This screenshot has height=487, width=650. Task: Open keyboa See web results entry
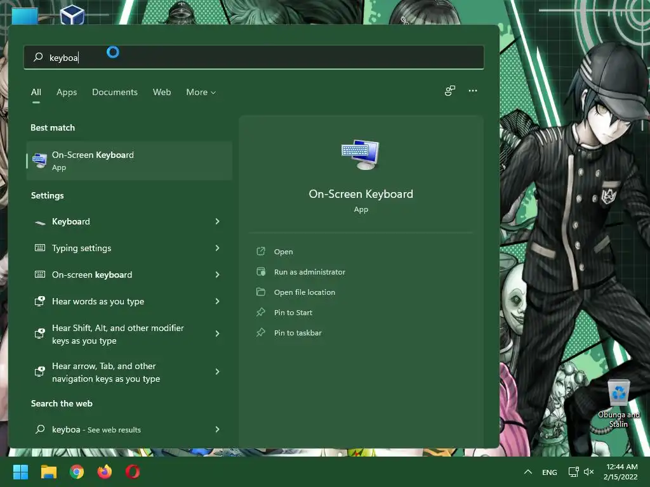pyautogui.click(x=129, y=429)
